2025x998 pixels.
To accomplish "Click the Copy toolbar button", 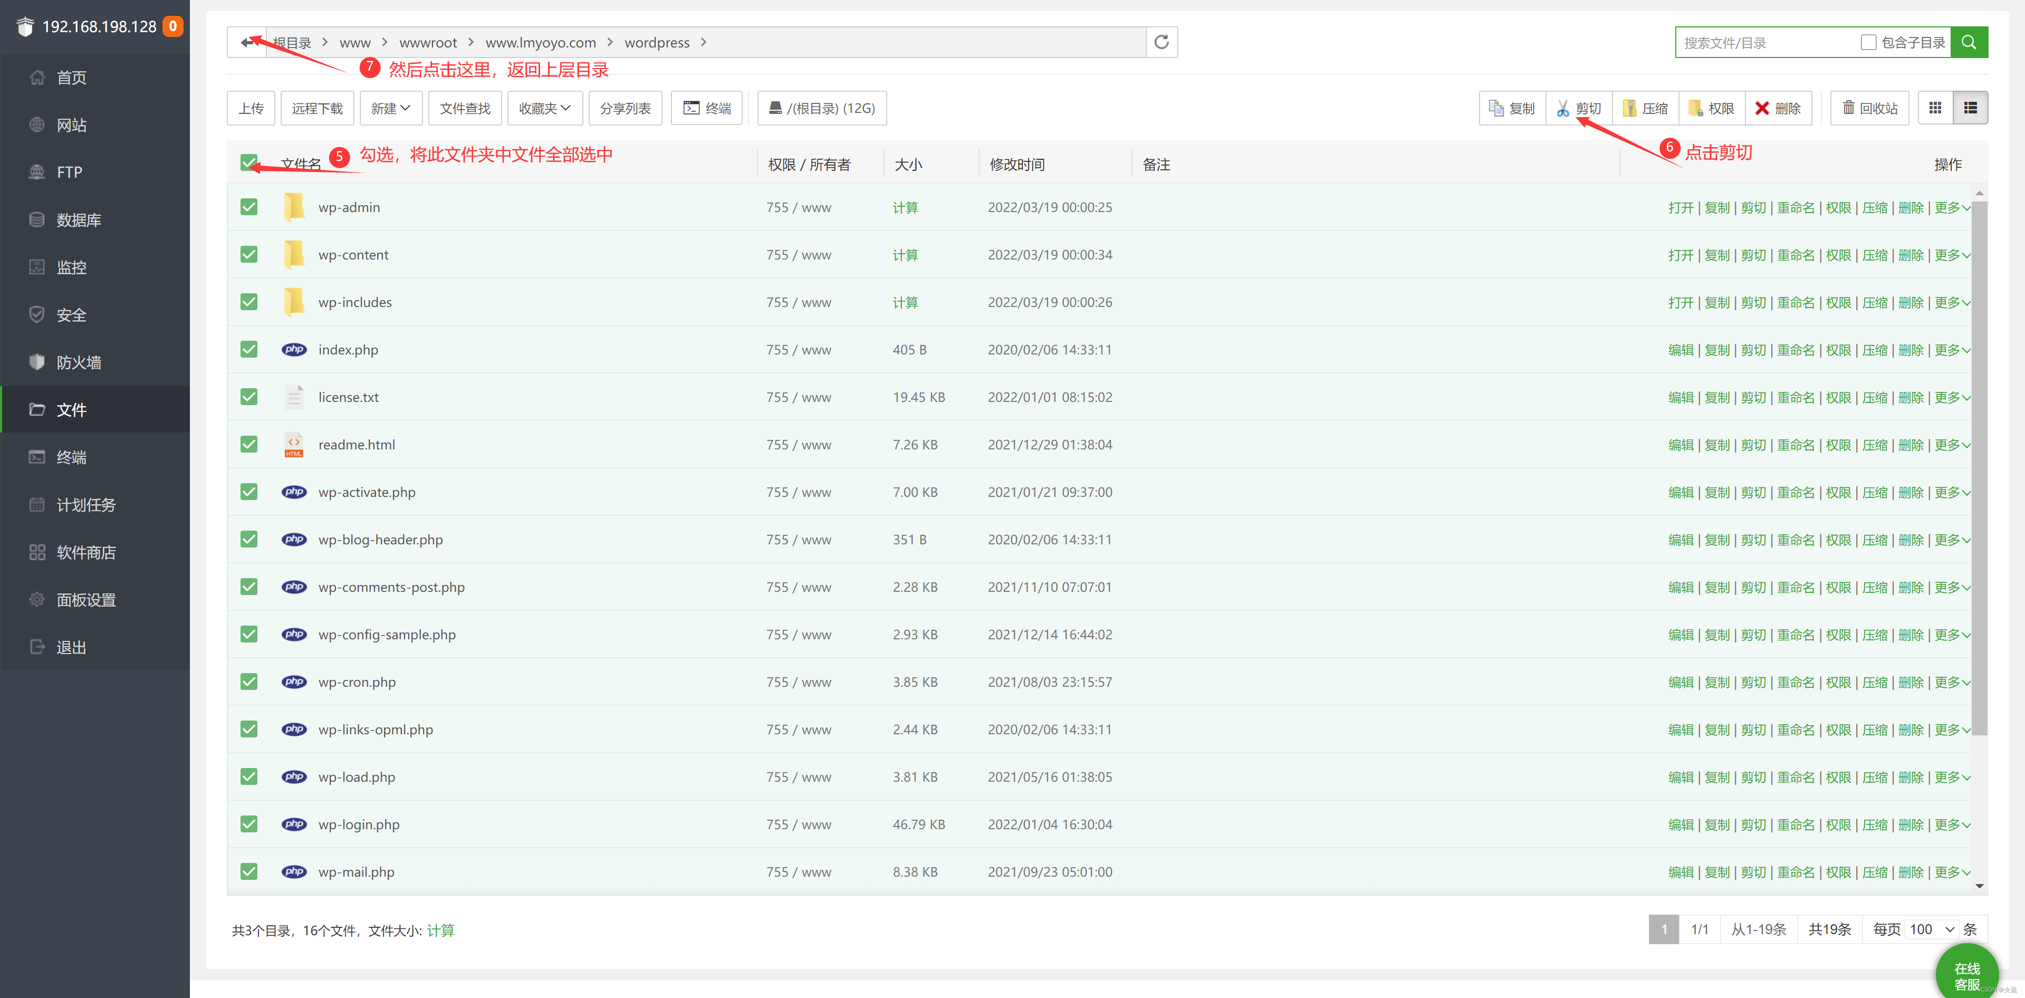I will pyautogui.click(x=1512, y=109).
